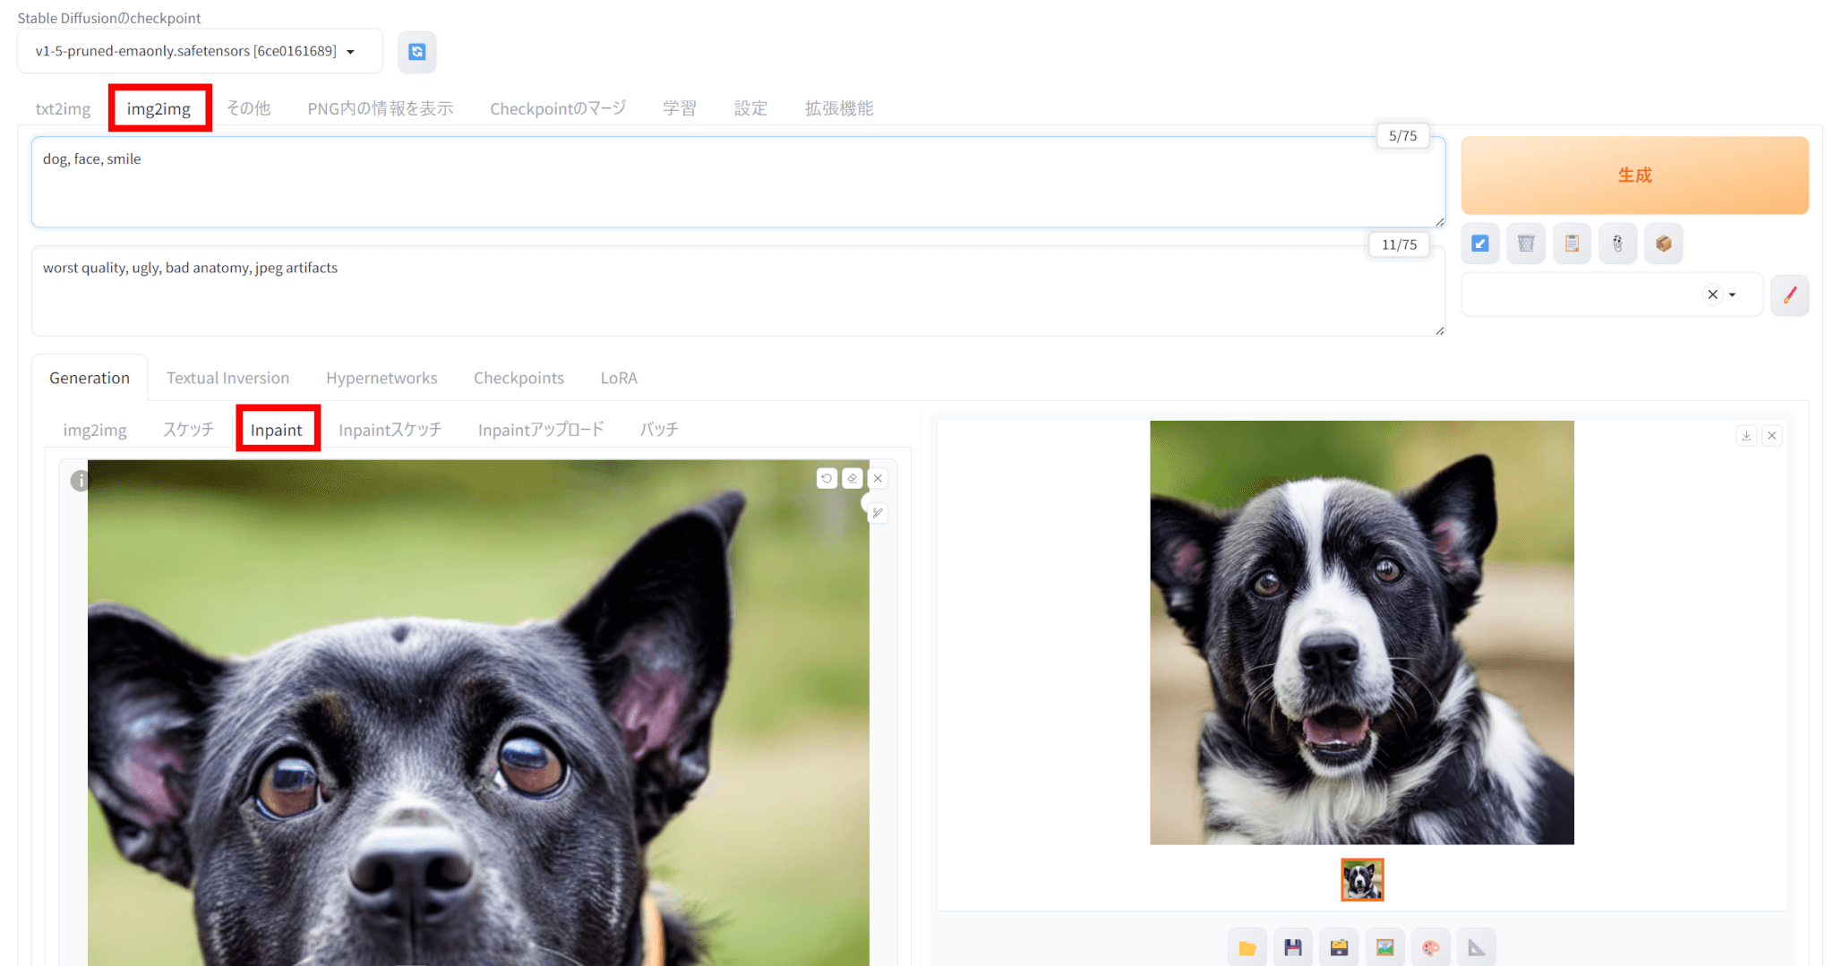The height and width of the screenshot is (966, 1834).
Task: Open the Inpaintスケッチ sub-tab
Action: 390,430
